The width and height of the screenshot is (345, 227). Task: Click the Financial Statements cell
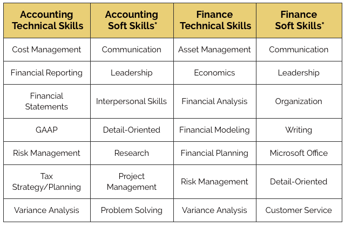(x=47, y=101)
